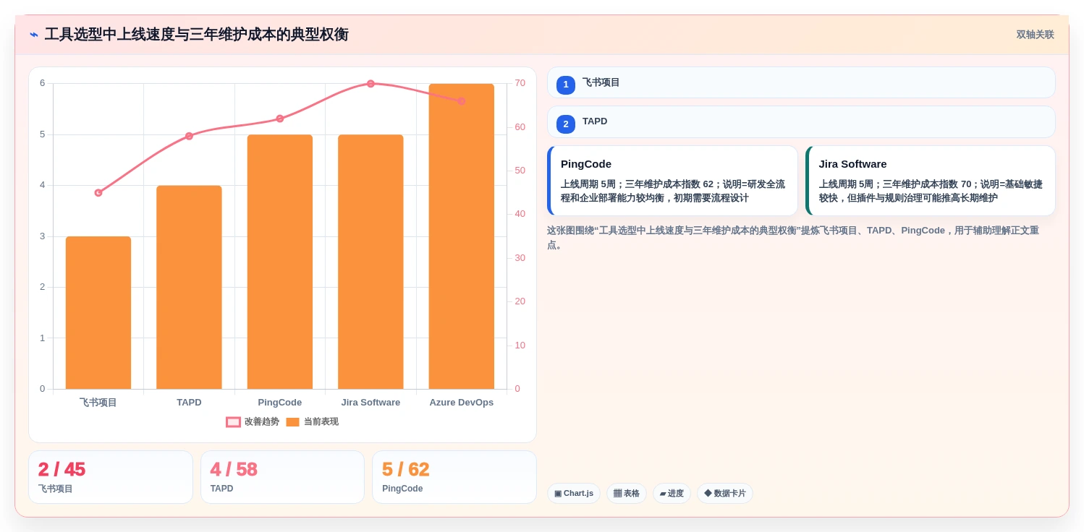Click the 飞书项目 orange bar
Image resolution: width=1084 pixels, height=532 pixels.
[x=98, y=313]
